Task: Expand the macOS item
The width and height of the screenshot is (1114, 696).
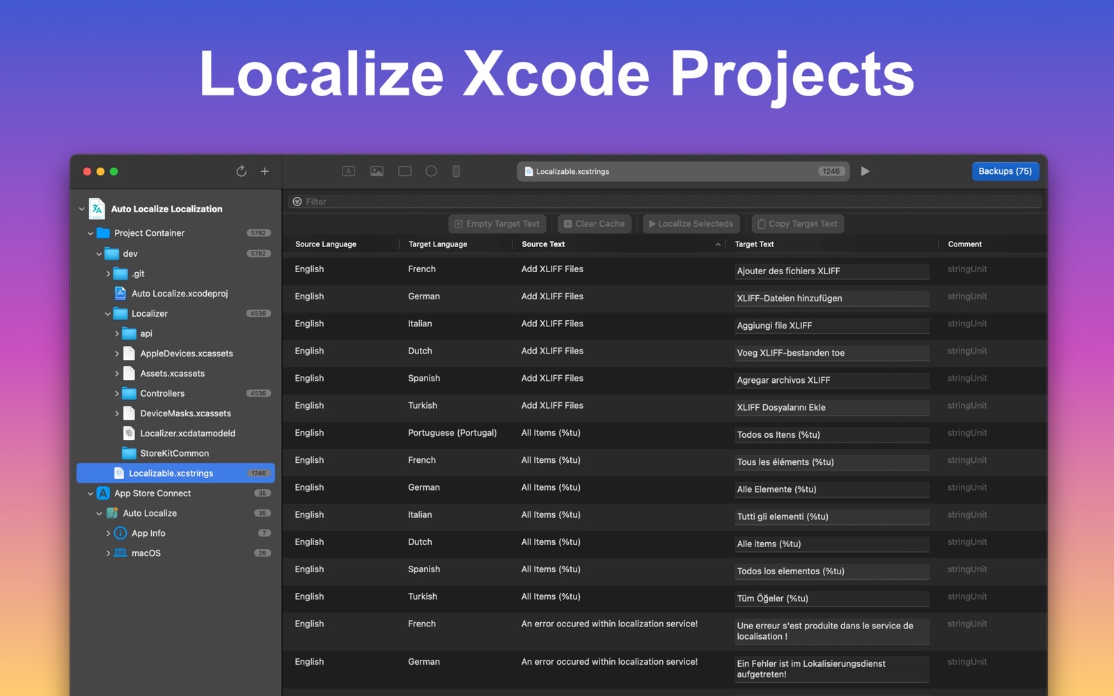Action: pos(108,553)
